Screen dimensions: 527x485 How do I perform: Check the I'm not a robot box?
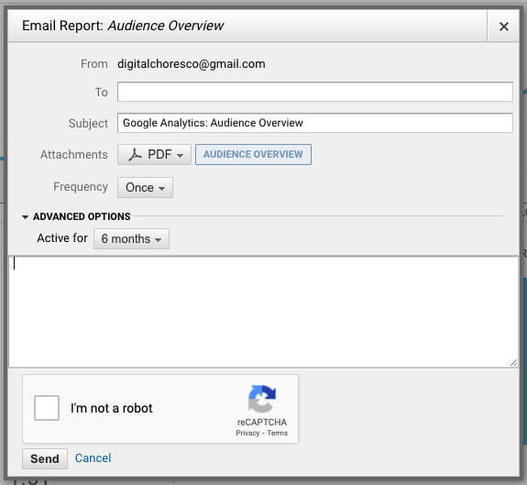47,408
